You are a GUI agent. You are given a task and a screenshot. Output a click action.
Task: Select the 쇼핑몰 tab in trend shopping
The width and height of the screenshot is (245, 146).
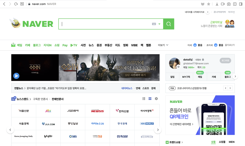[222, 142]
